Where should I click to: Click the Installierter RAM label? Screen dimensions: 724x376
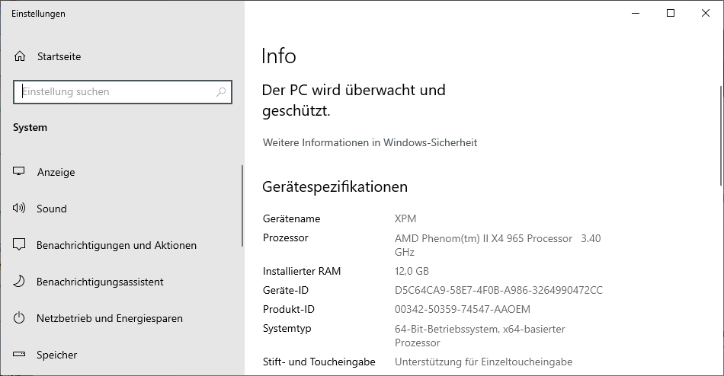[x=302, y=271]
